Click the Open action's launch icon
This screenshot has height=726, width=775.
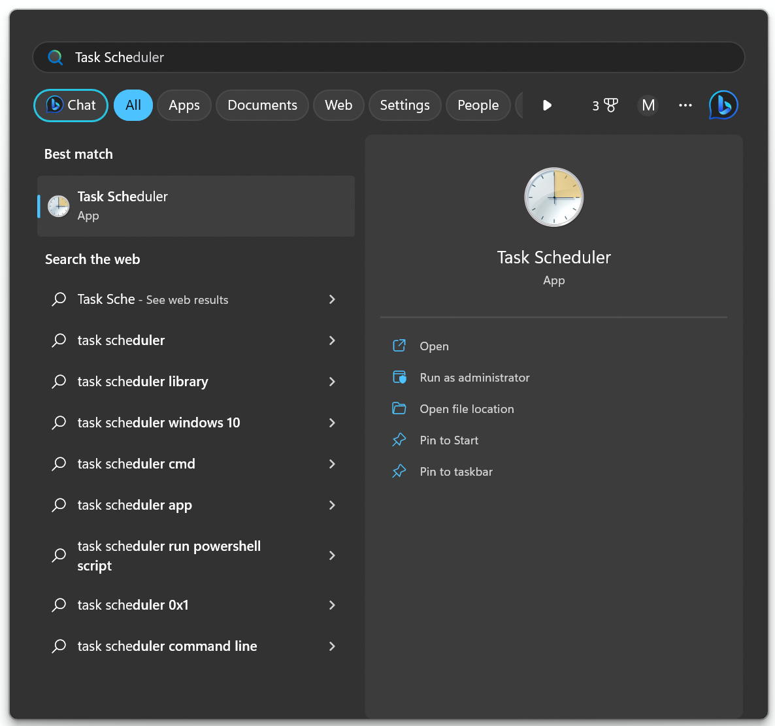(399, 346)
